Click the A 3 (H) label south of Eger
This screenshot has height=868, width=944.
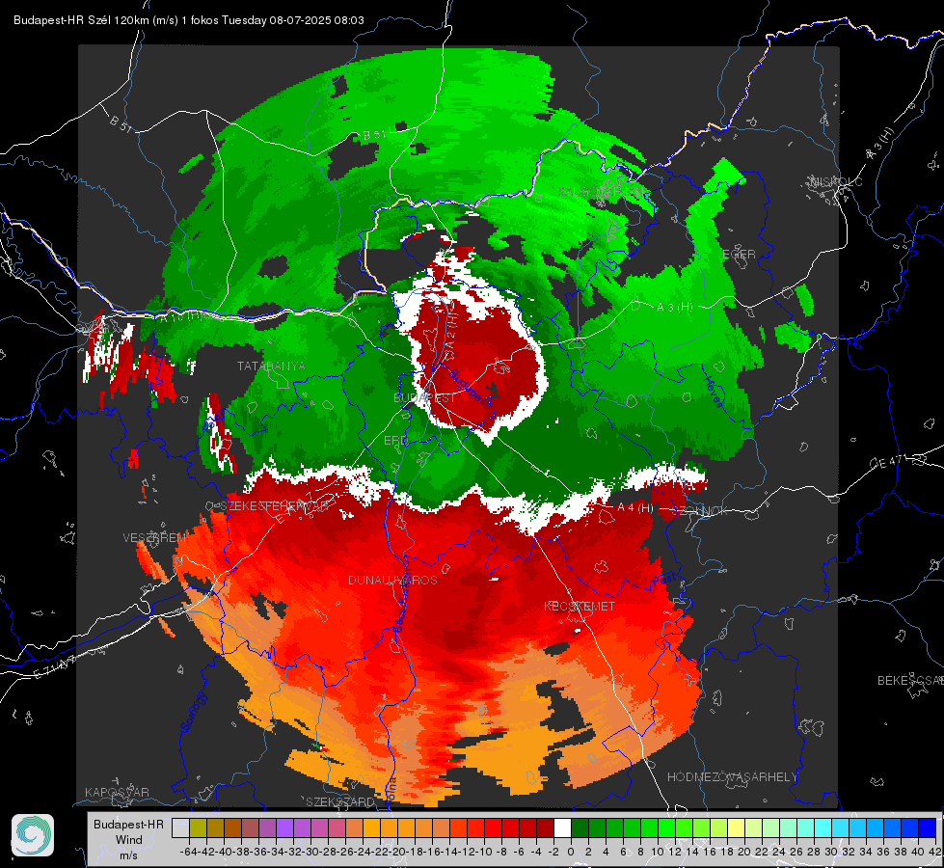(x=674, y=307)
